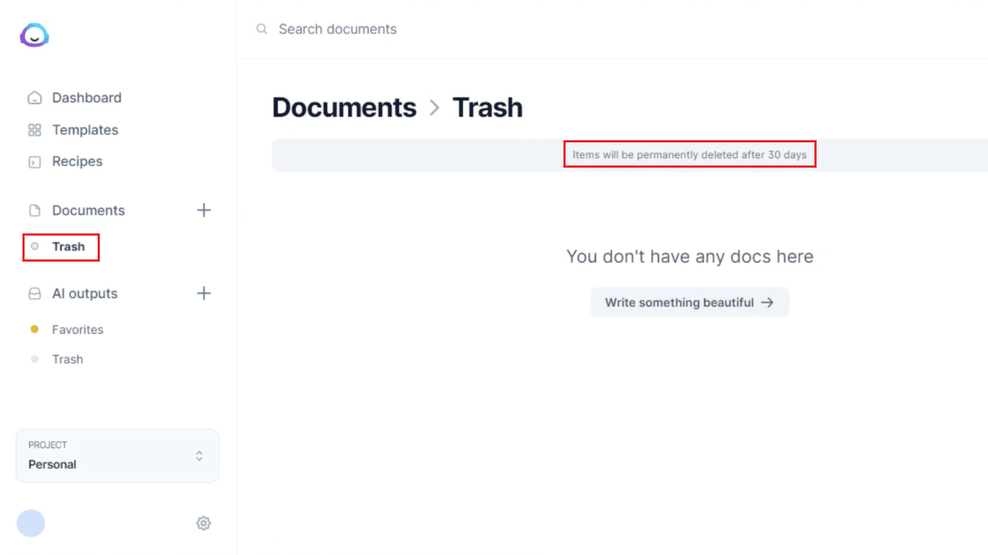The height and width of the screenshot is (555, 988).
Task: Click the Search documents field
Action: click(x=338, y=29)
